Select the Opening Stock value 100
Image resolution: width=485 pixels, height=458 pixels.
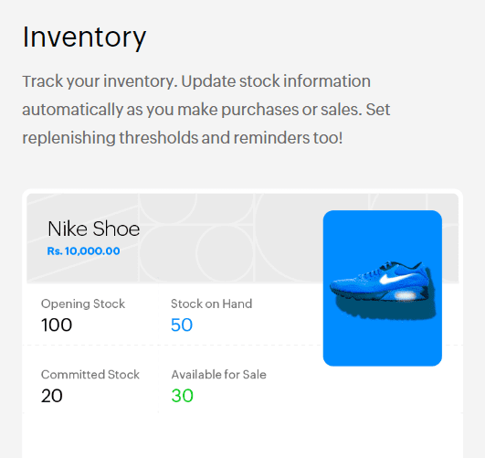[57, 325]
